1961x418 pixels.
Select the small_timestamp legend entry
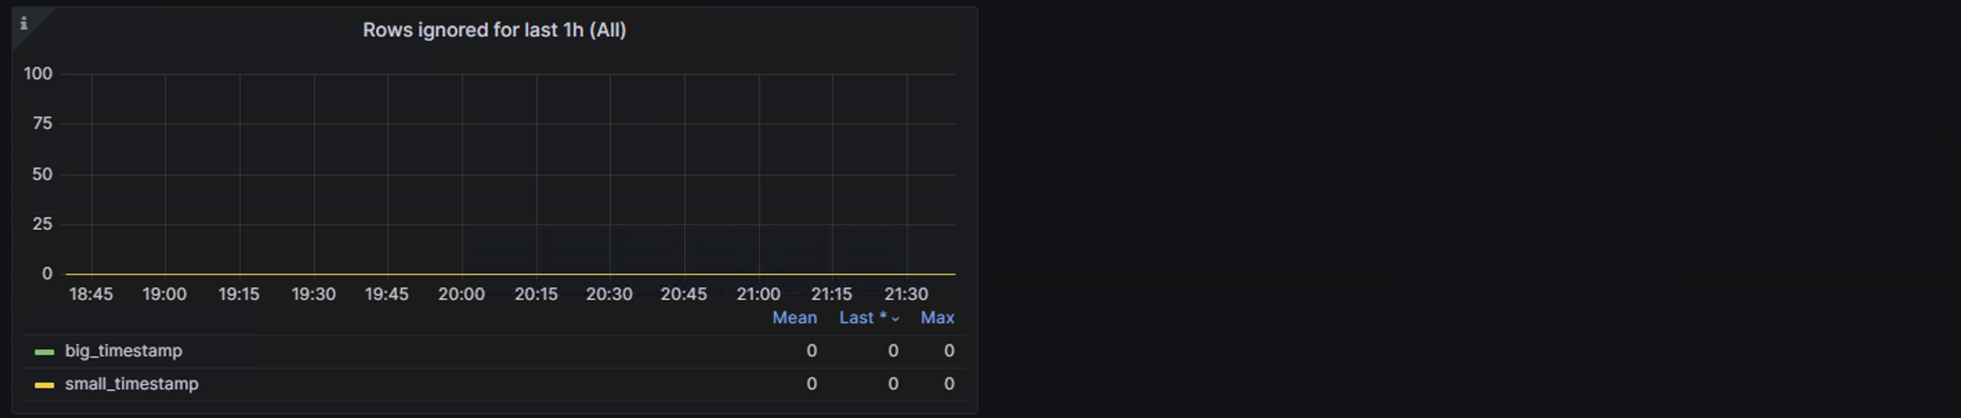pos(131,385)
